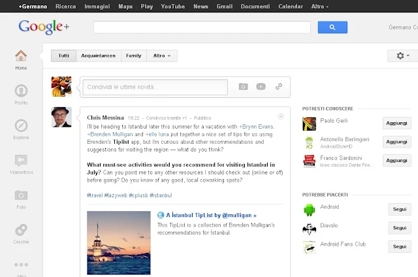
Task: Open Gmail in the top bar
Action: point(225,7)
